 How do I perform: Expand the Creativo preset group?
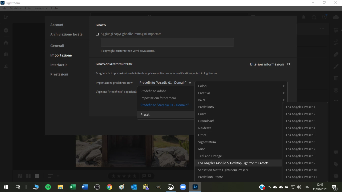[241, 93]
